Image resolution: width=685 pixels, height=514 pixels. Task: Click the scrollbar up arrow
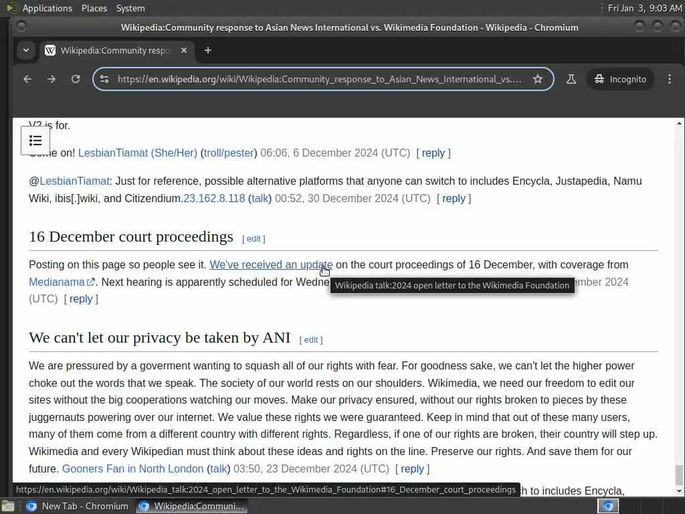(679, 124)
